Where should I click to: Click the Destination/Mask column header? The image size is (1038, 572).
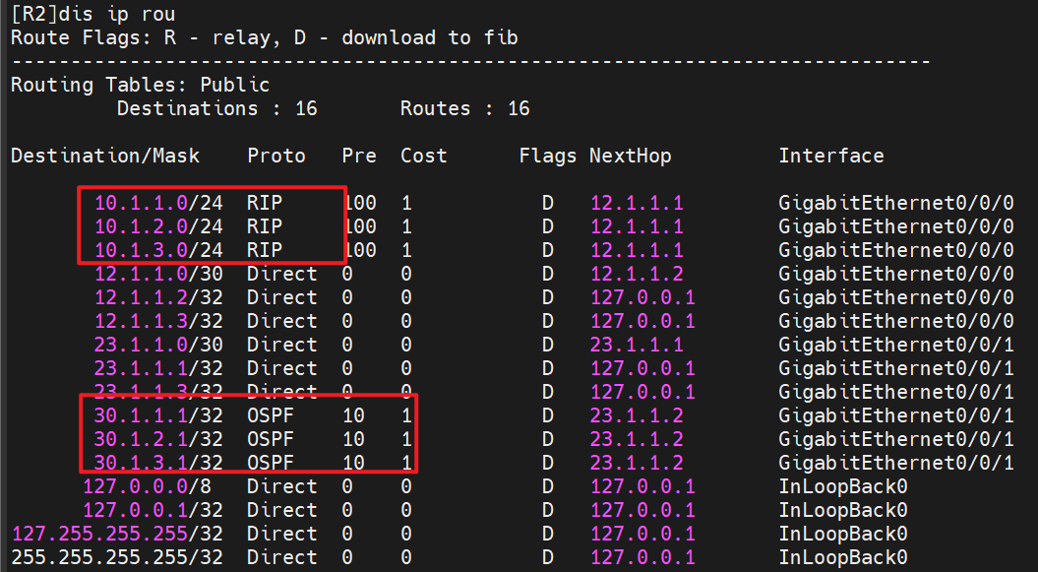pos(105,156)
